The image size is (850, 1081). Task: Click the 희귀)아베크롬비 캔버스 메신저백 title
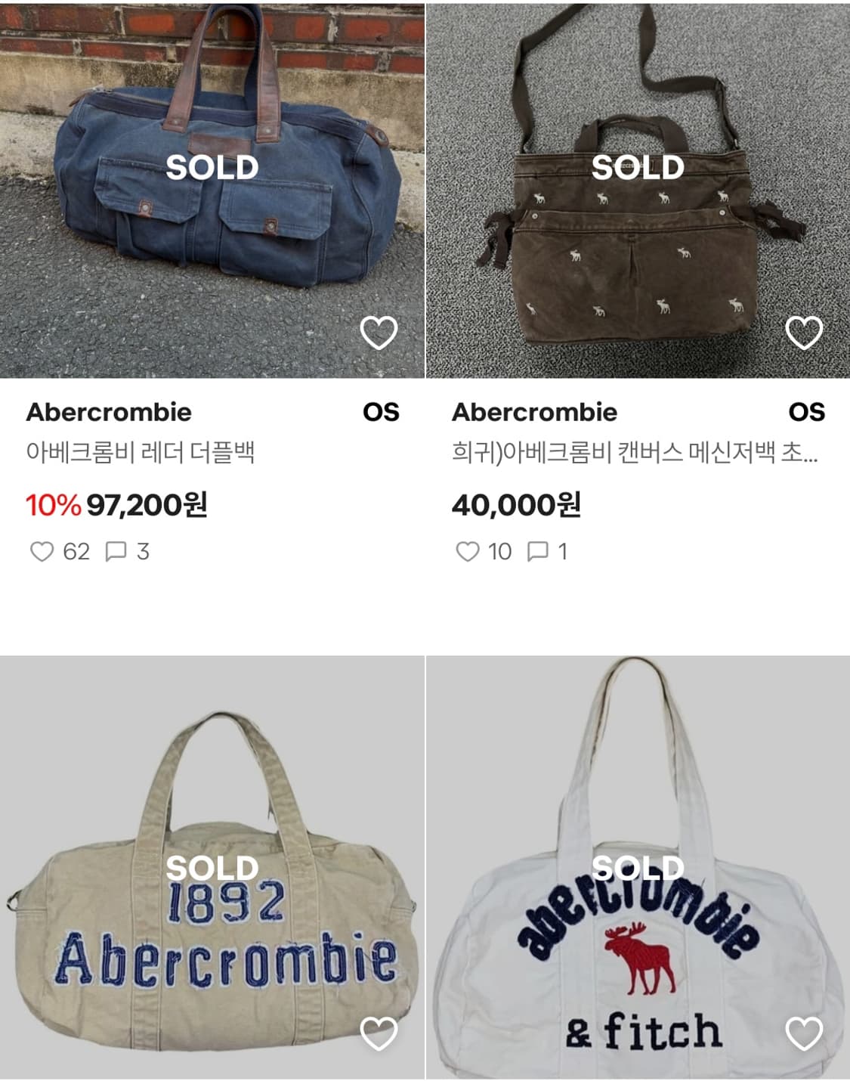click(x=635, y=452)
